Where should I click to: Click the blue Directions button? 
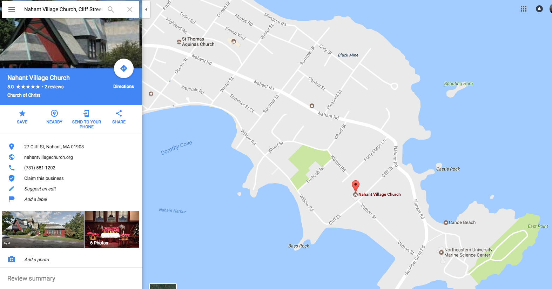124,68
